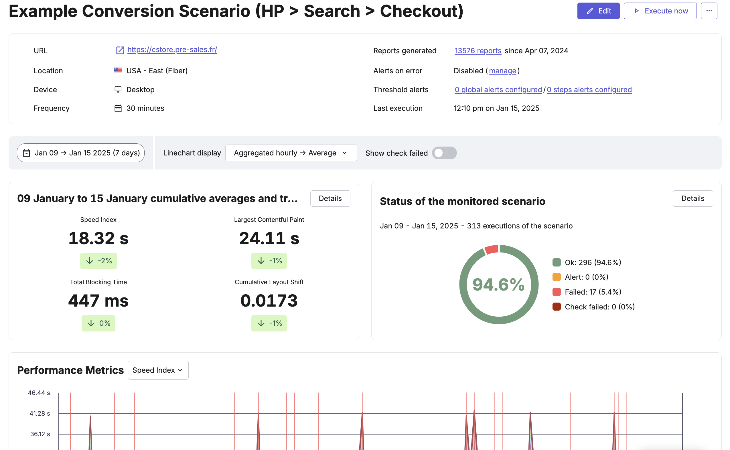Click calendar icon in date range selector
Image resolution: width=730 pixels, height=450 pixels.
tap(27, 153)
